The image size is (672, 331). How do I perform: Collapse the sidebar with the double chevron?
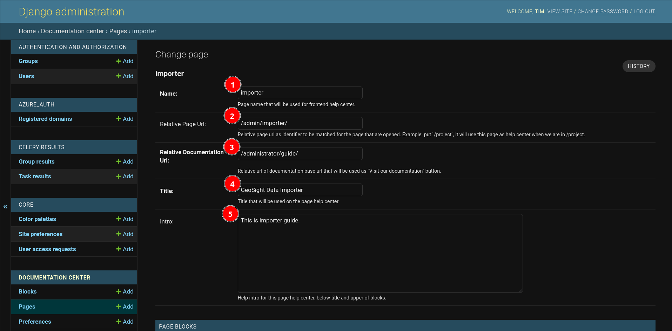point(5,207)
